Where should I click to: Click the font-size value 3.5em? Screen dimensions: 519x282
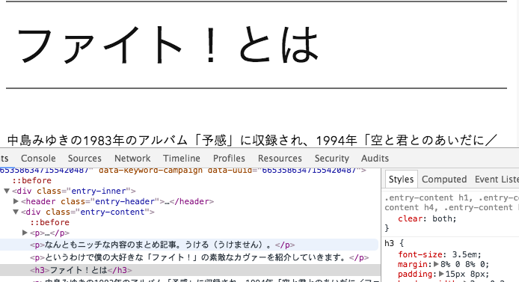(x=464, y=254)
